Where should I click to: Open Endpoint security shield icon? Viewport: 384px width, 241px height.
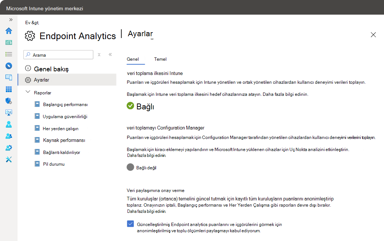coord(9,101)
